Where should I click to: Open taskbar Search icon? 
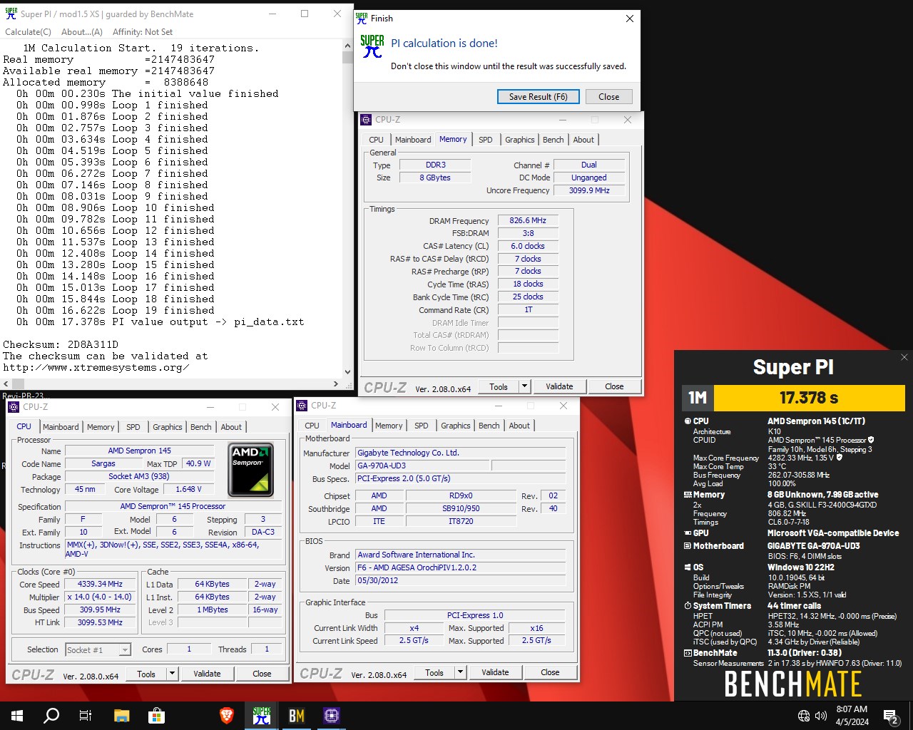pyautogui.click(x=51, y=716)
